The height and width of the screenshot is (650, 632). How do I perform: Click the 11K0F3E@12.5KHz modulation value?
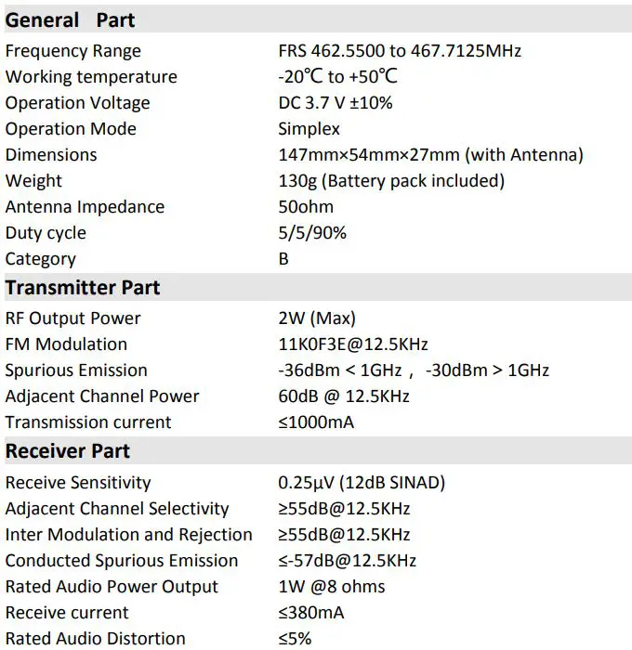pos(353,344)
